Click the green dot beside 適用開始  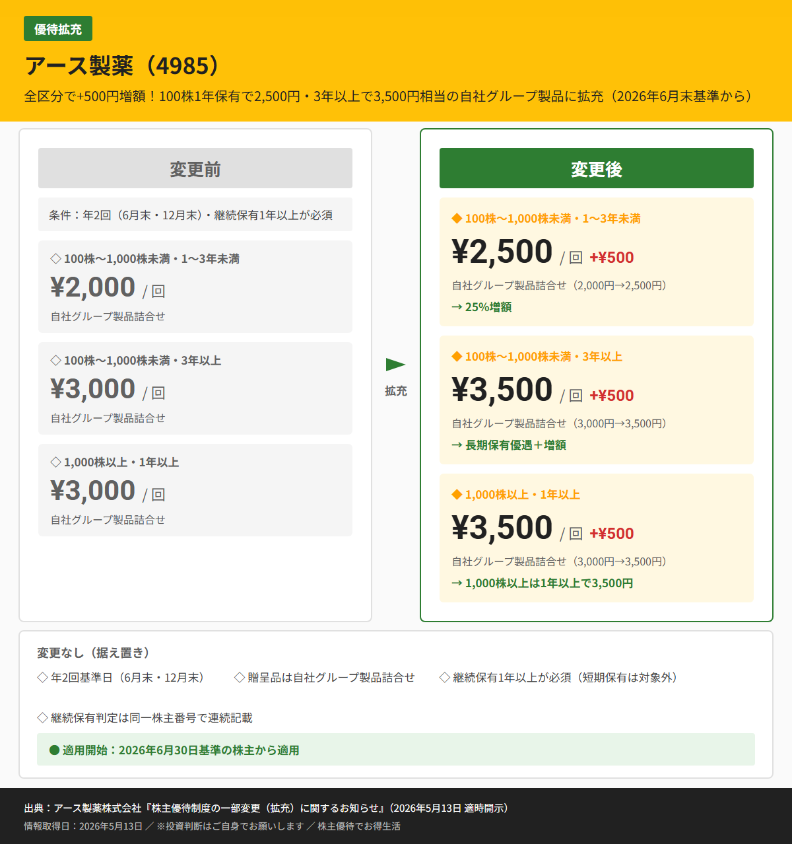pyautogui.click(x=55, y=750)
